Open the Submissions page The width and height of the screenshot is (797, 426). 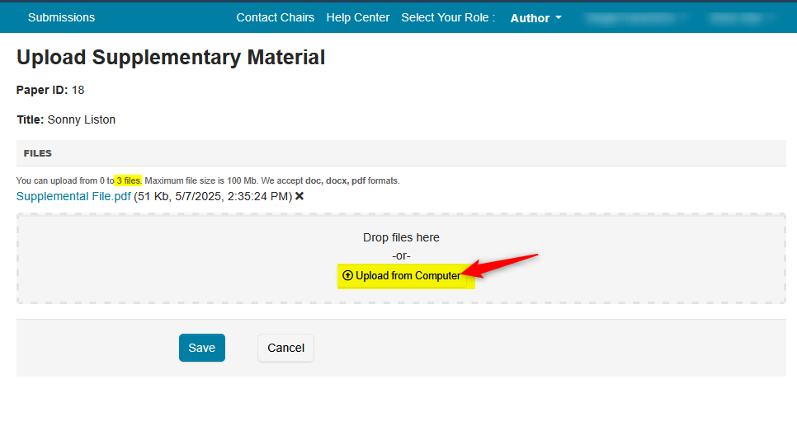(61, 17)
